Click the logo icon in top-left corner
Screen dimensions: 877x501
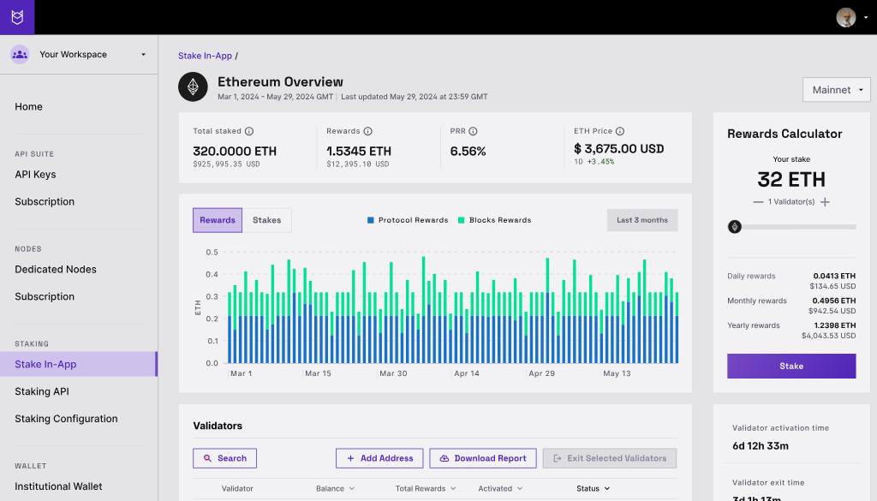[x=17, y=17]
